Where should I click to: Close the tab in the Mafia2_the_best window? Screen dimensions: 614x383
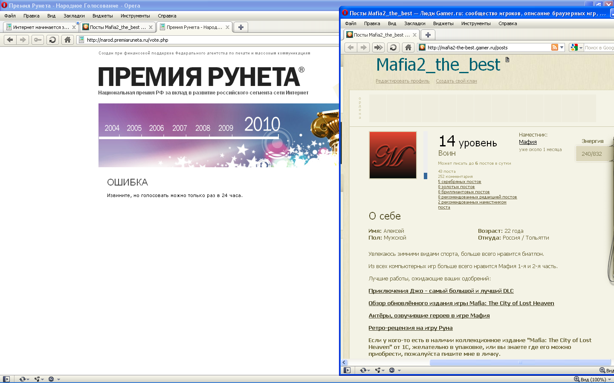tap(414, 35)
